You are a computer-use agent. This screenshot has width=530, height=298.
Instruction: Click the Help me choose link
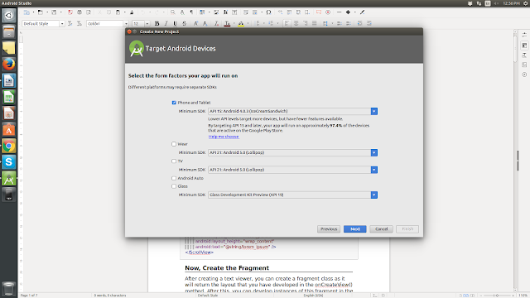tap(224, 137)
